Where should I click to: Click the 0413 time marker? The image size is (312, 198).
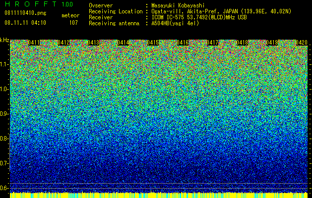coord(93,43)
